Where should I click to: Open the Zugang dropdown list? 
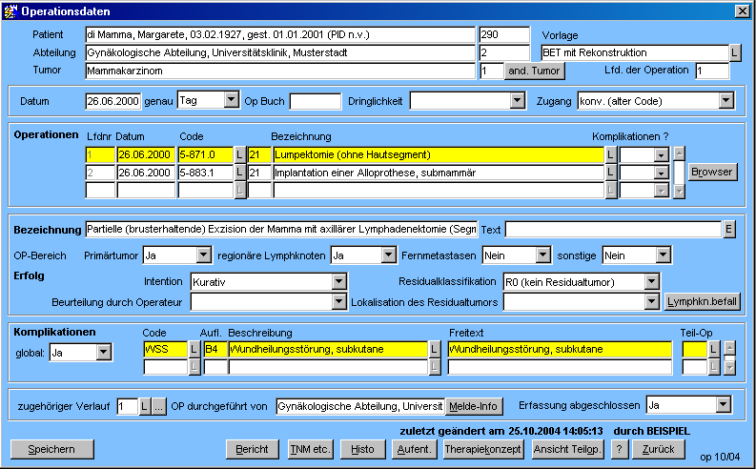click(x=726, y=100)
